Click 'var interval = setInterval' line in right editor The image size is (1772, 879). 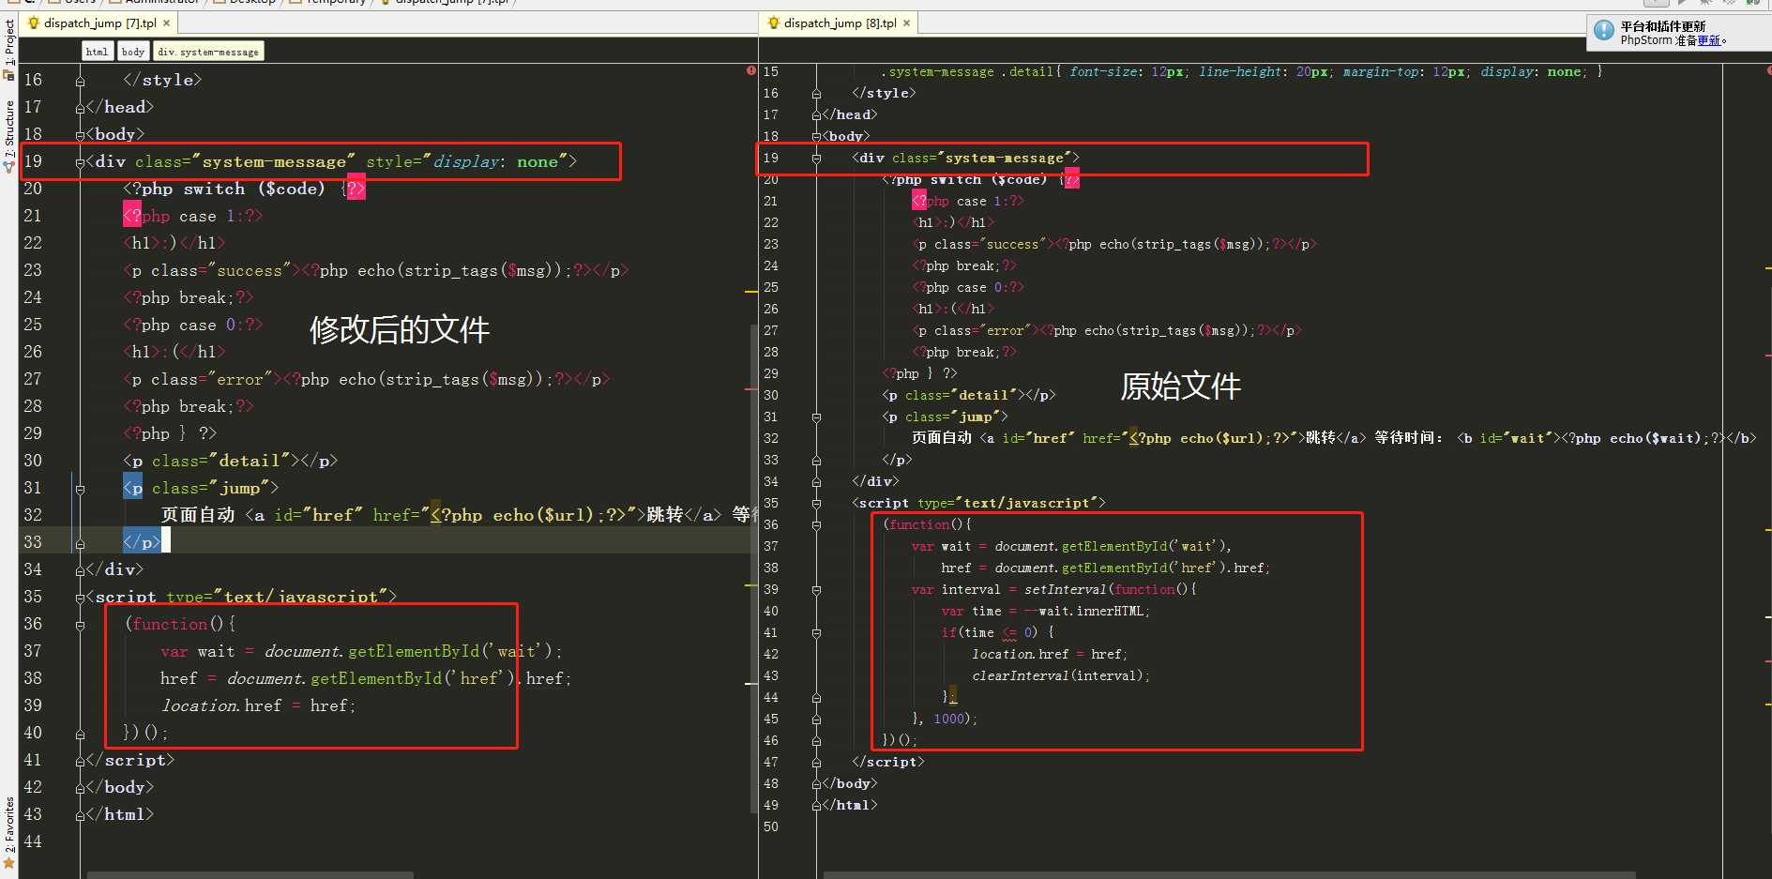[x=1053, y=589]
